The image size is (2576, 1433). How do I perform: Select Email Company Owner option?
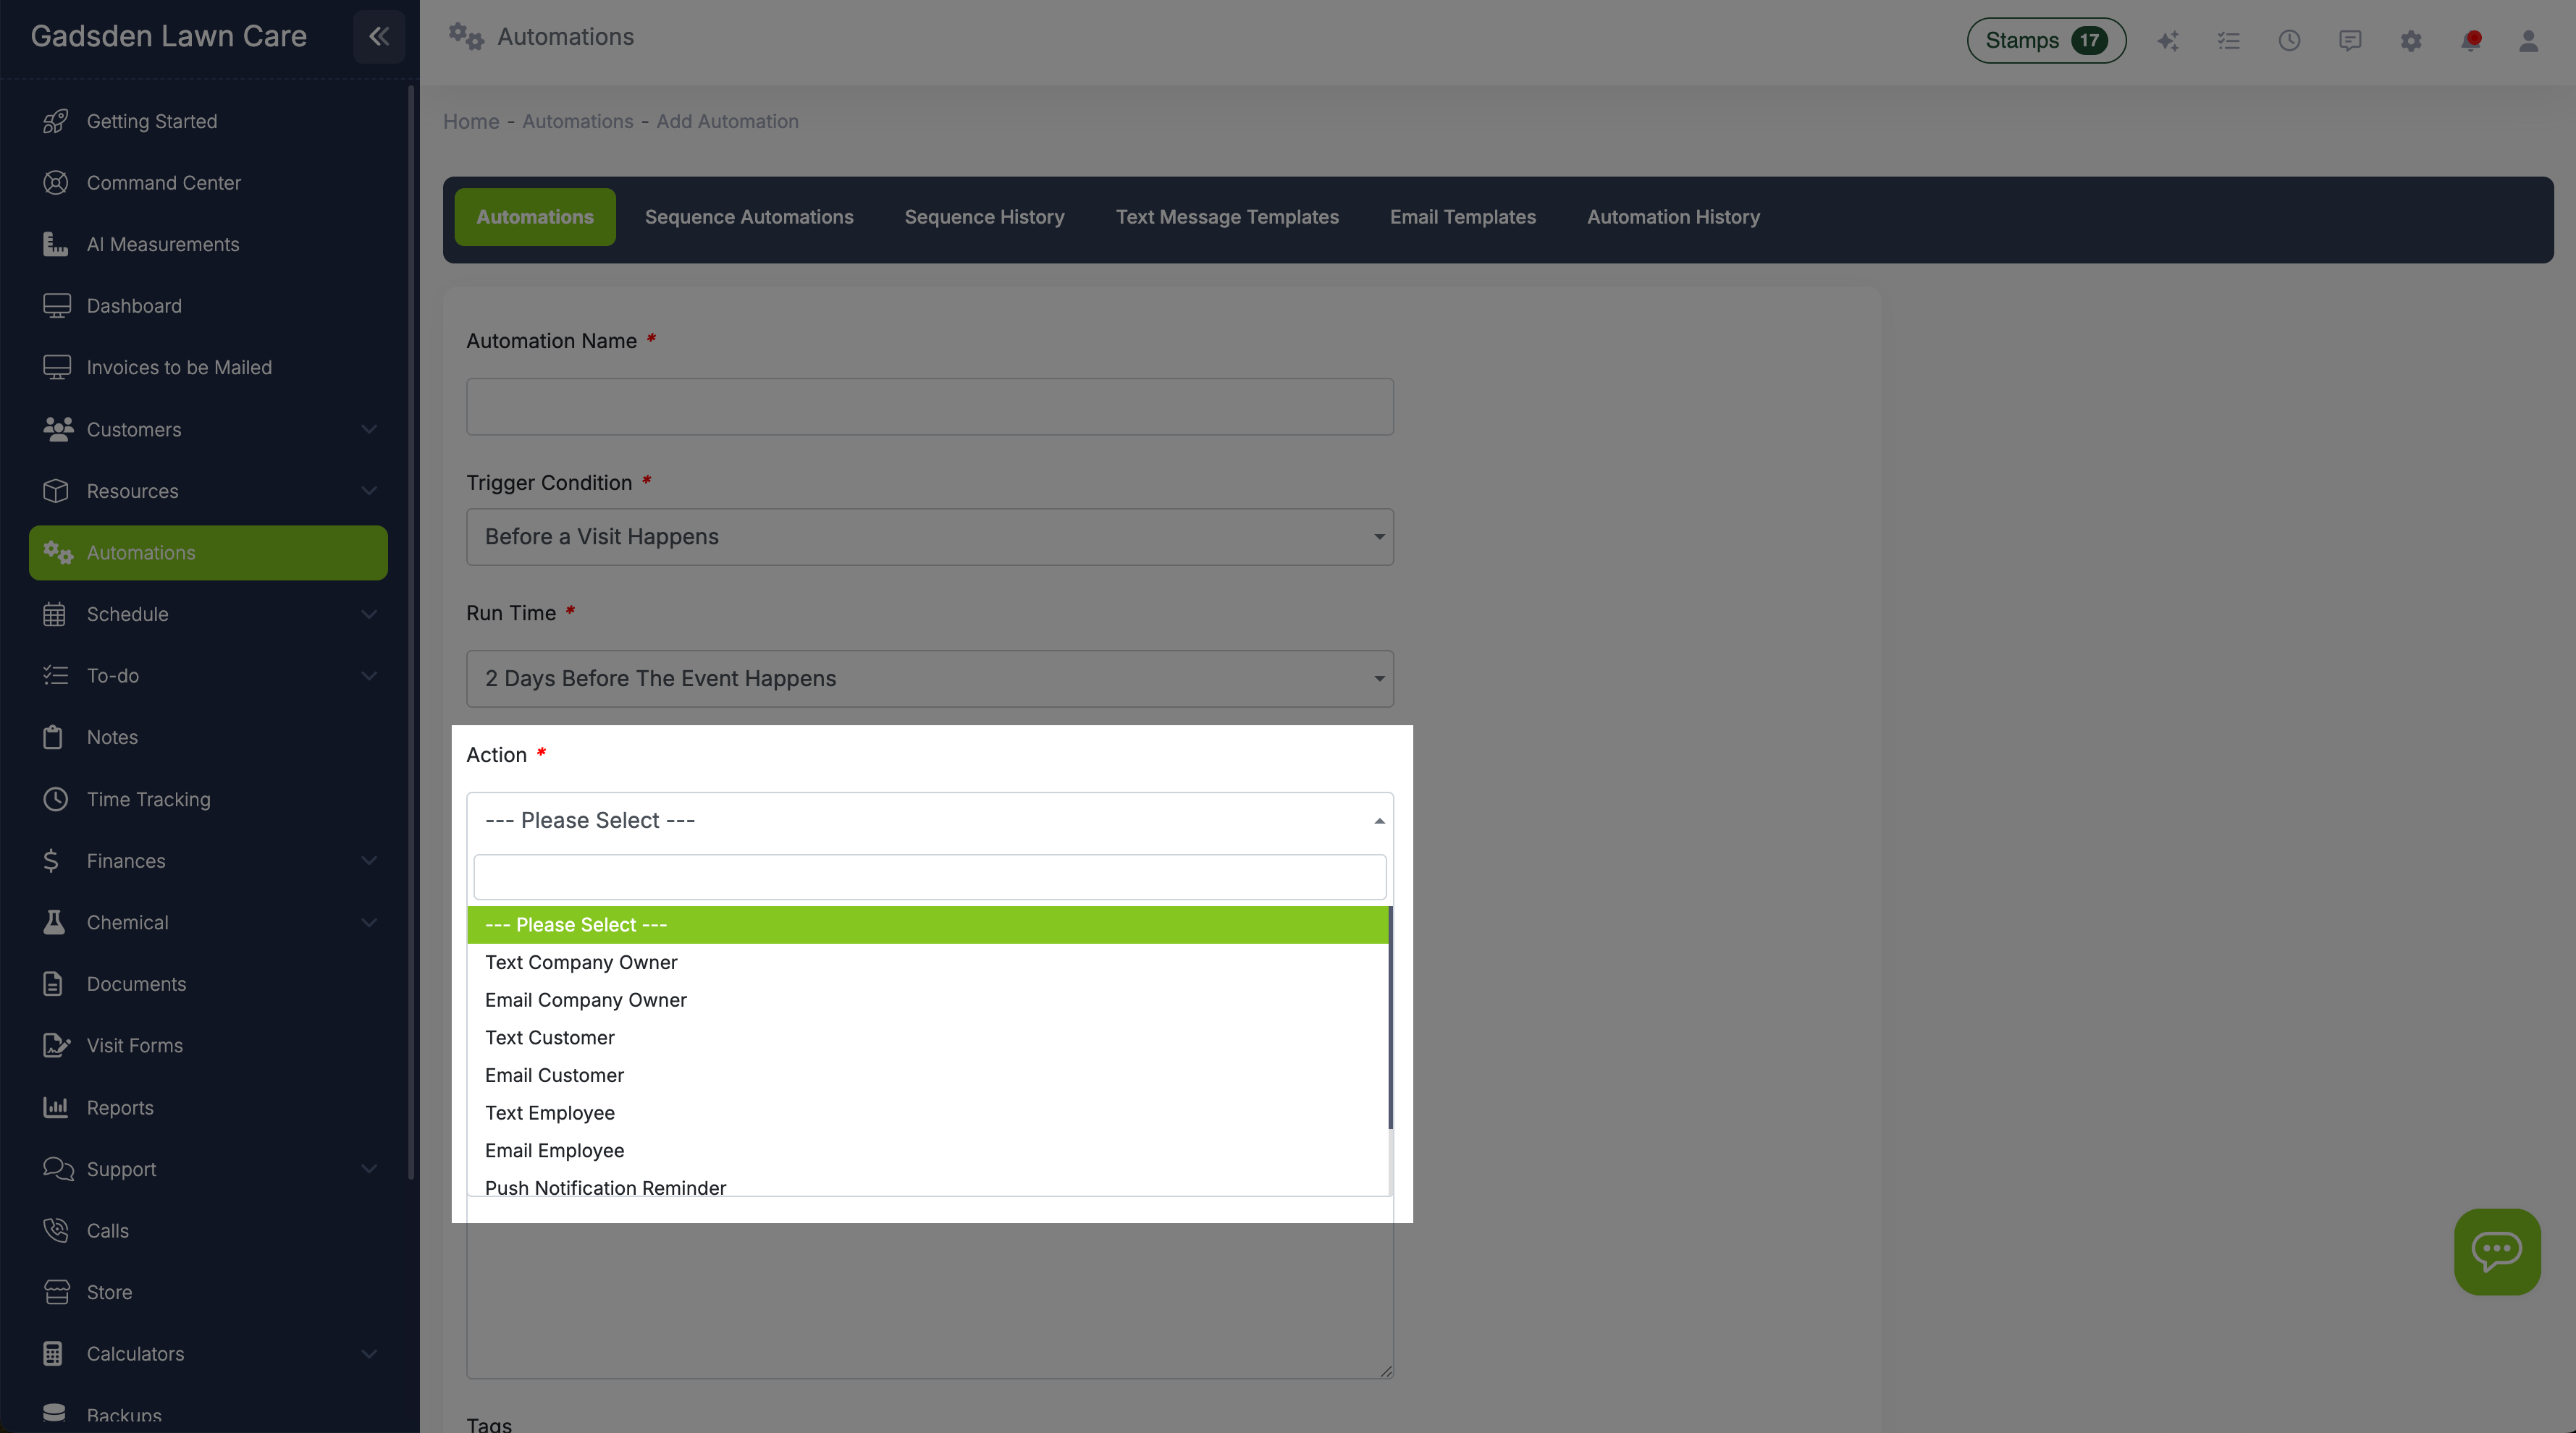(586, 999)
